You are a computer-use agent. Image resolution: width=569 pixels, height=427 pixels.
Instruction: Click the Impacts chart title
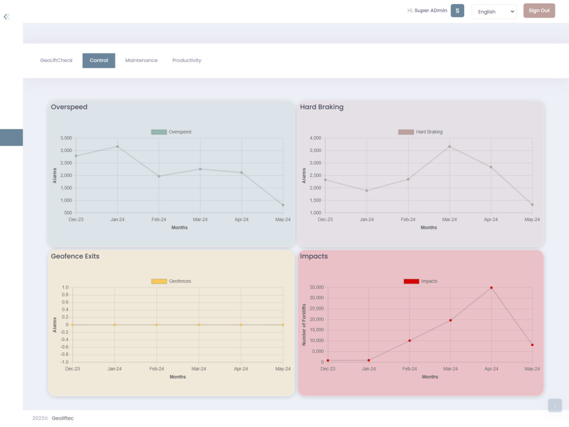(314, 256)
